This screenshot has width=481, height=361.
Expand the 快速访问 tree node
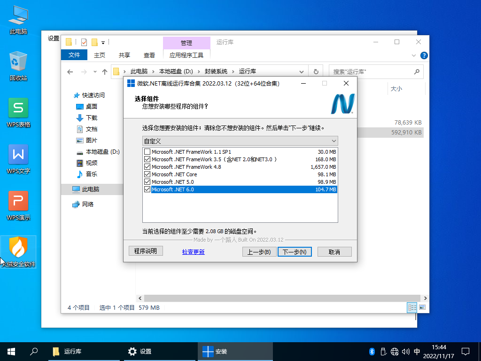tap(69, 95)
